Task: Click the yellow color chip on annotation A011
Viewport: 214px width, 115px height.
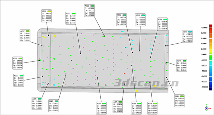Action: pyautogui.click(x=50, y=11)
